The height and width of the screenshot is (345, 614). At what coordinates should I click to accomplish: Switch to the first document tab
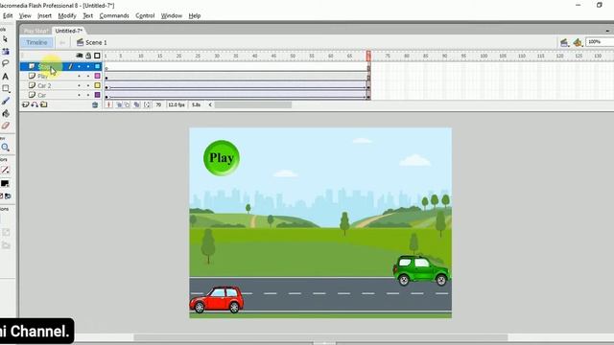[35, 31]
